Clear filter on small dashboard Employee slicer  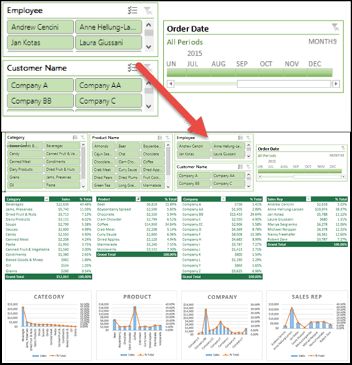[248, 138]
